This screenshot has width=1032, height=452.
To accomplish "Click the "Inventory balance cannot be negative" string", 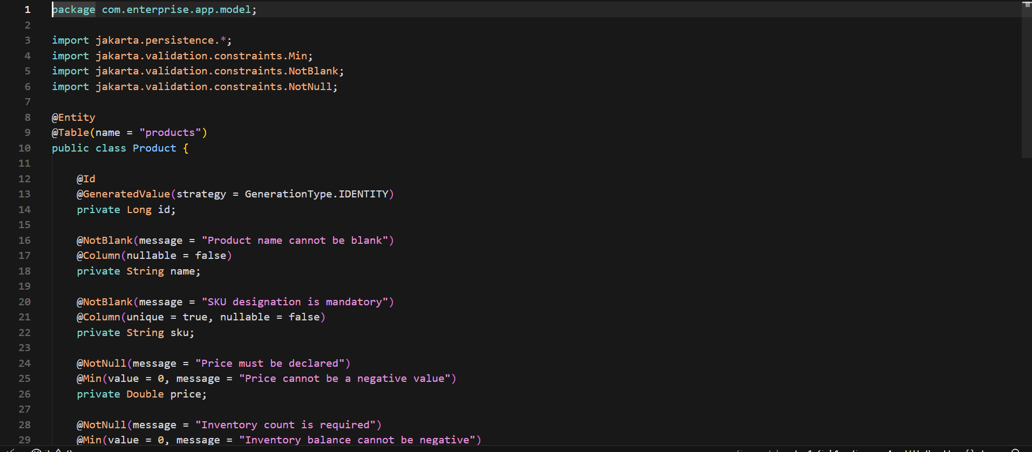I will point(357,440).
